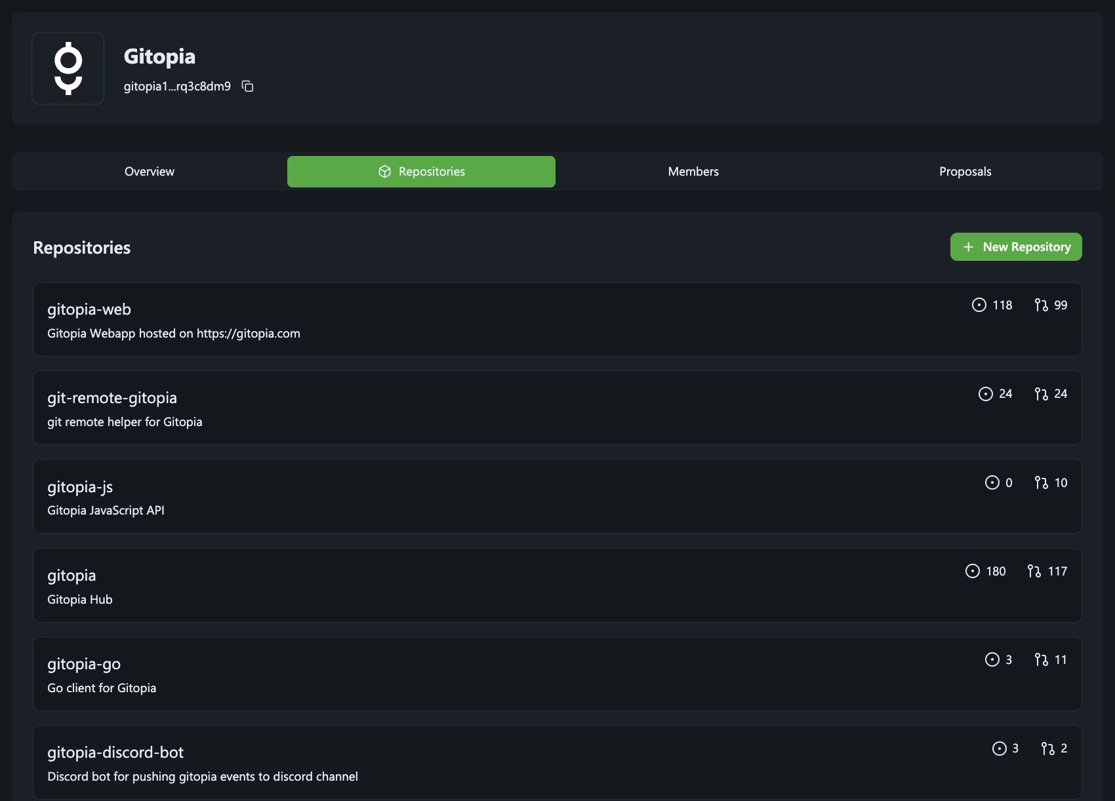
Task: Click the issues icon for git-remote-gitopia
Action: click(x=985, y=393)
